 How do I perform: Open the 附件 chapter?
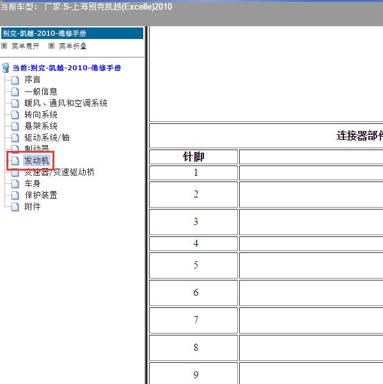click(x=33, y=206)
